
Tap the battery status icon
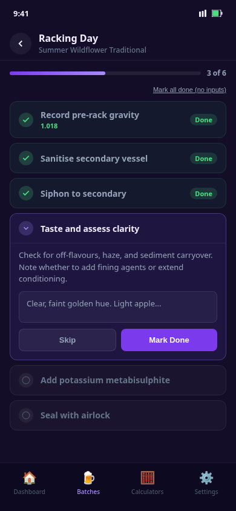coord(217,13)
